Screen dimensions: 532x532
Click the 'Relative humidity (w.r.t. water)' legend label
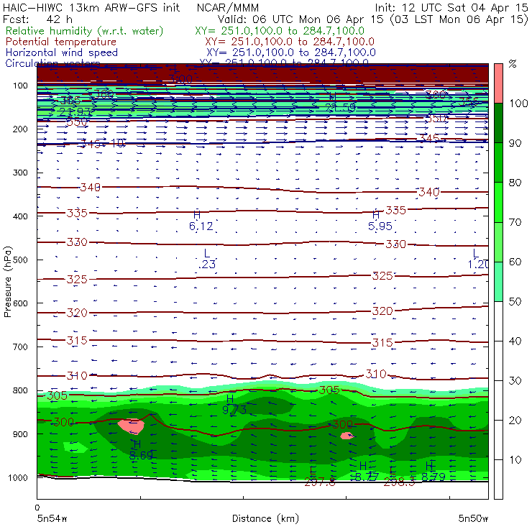pyautogui.click(x=85, y=31)
